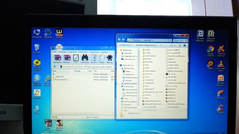This screenshot has width=239, height=134.
Task: Click the Skype desktop icon
Action: click(x=37, y=110)
